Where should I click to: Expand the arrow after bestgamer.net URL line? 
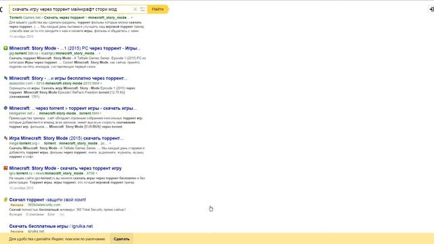point(100,113)
